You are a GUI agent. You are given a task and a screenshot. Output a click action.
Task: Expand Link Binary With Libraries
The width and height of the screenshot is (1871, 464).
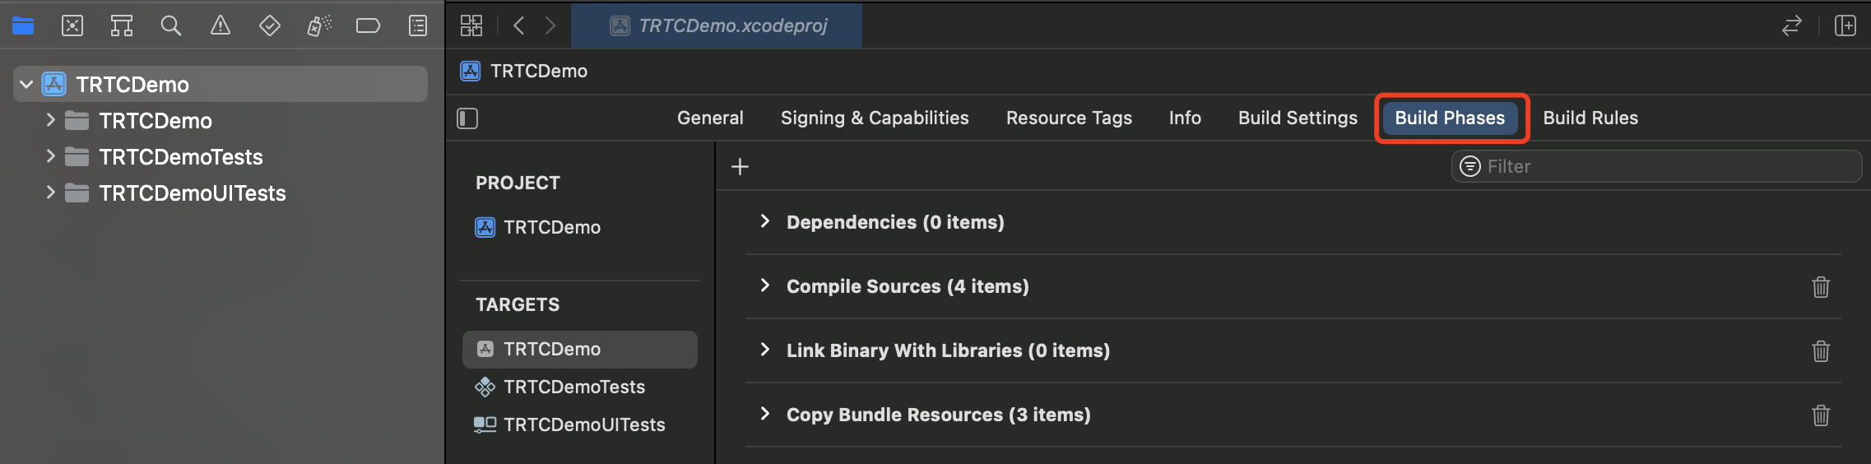765,350
